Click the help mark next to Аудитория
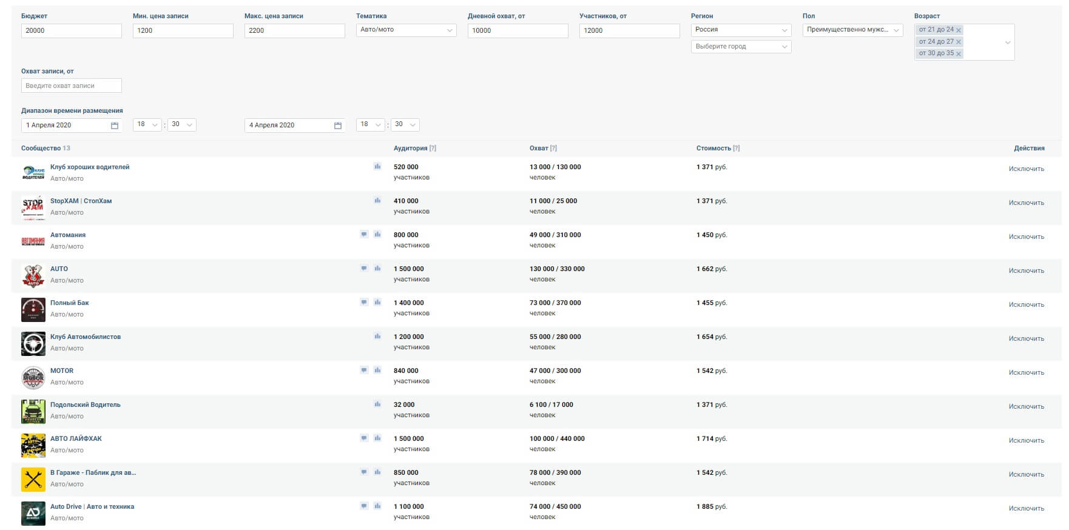This screenshot has width=1069, height=530. point(433,148)
